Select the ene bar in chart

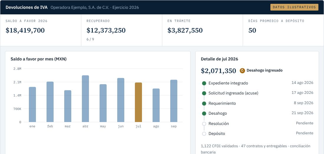(32, 104)
